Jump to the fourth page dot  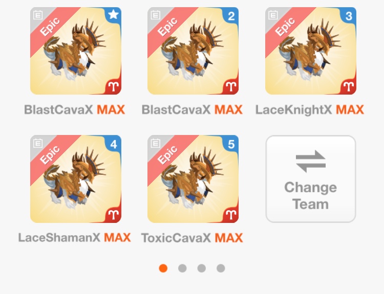coord(221,268)
